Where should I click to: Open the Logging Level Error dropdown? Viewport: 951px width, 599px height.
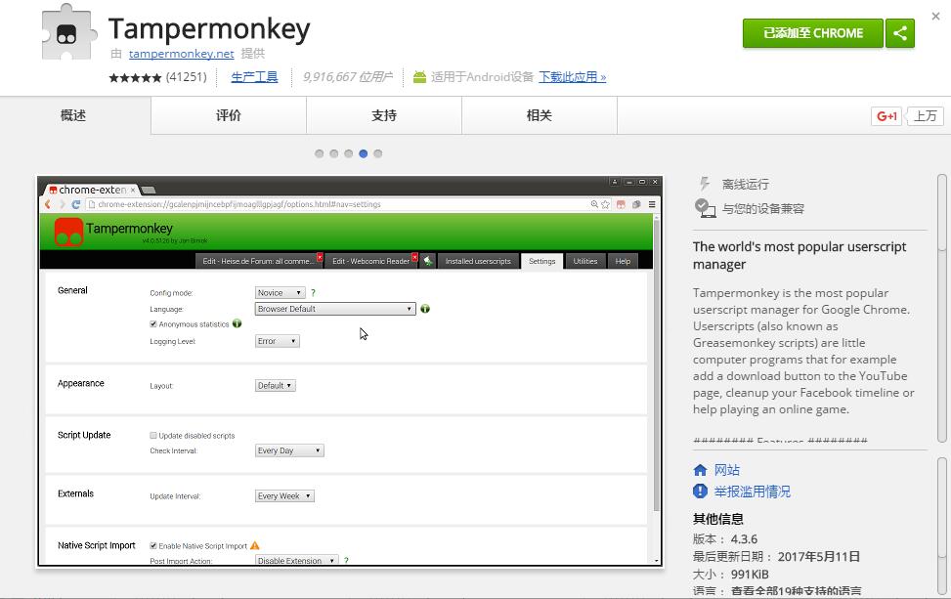[278, 341]
